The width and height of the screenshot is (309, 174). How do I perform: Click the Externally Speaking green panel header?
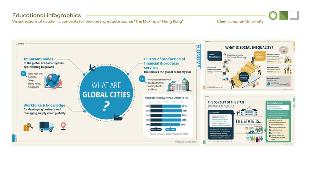coord(275,103)
